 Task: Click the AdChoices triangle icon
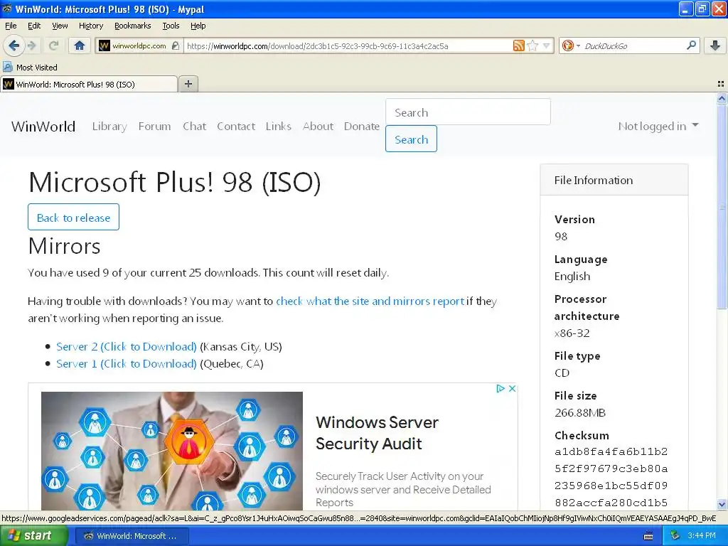pos(500,389)
